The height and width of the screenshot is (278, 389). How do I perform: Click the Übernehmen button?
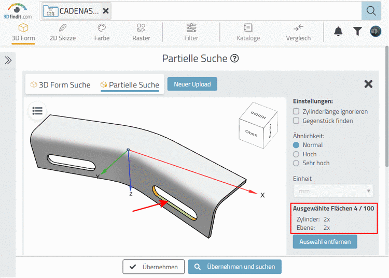click(154, 267)
